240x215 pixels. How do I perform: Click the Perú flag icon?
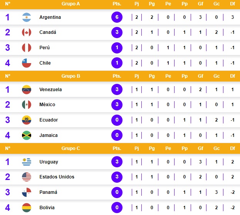27,48
